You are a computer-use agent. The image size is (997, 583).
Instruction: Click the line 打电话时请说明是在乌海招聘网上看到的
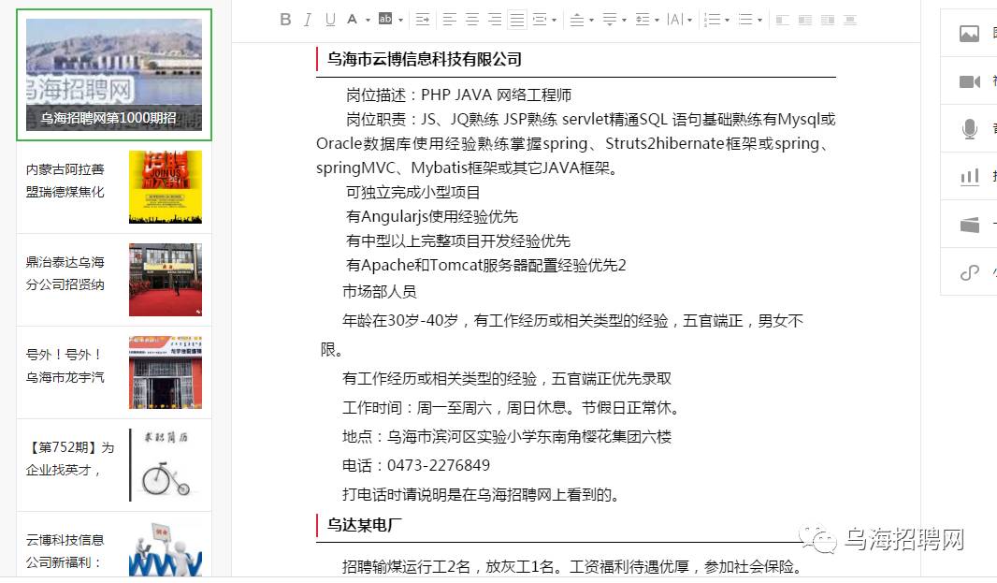(x=481, y=494)
